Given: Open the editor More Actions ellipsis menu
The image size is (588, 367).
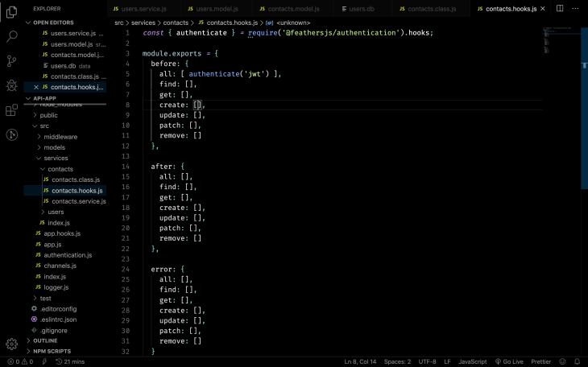Looking at the screenshot, I should click(576, 8).
